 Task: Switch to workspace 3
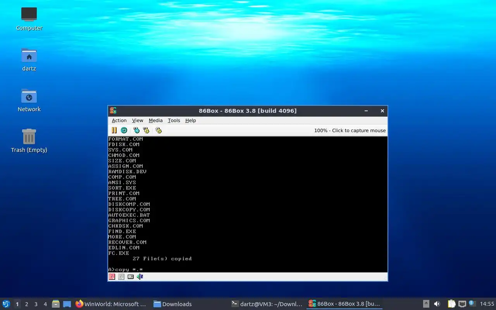pyautogui.click(x=36, y=304)
